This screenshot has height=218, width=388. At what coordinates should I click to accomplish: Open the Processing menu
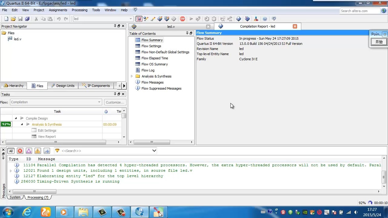[x=79, y=10]
